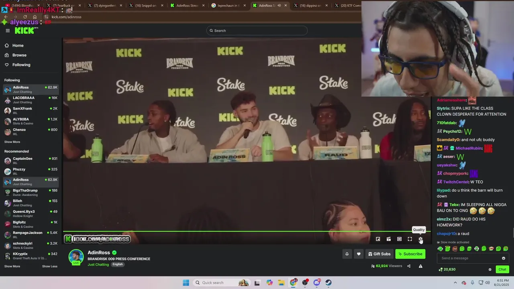
Task: Click AdinRoss's verified badge
Action: coord(114,252)
